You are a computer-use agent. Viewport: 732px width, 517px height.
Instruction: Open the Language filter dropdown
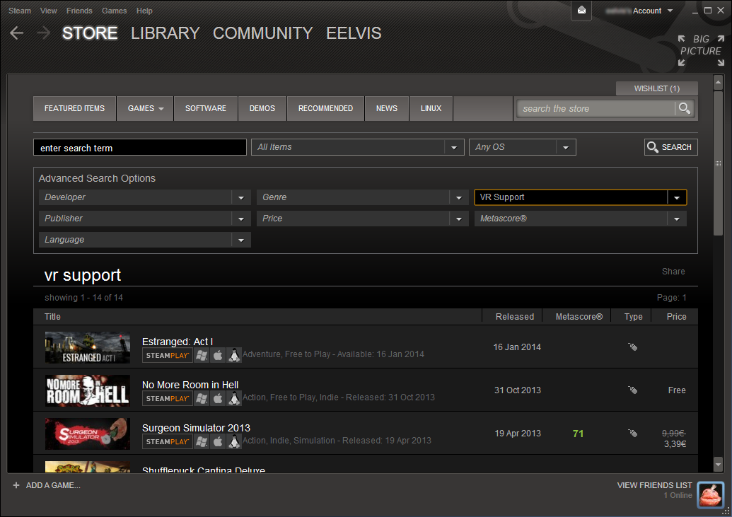tap(145, 240)
